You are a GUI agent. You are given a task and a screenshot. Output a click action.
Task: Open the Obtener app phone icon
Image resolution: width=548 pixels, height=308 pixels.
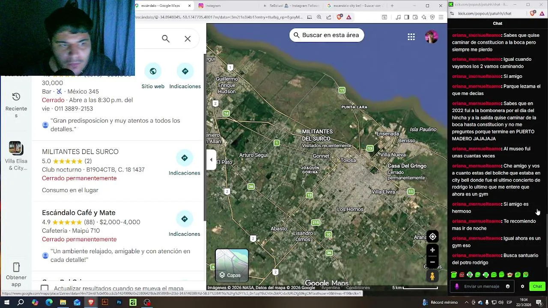[x=16, y=267]
